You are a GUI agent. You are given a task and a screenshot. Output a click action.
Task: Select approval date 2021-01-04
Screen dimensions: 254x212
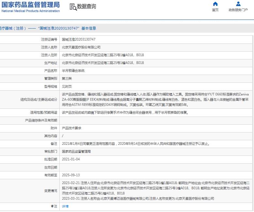pyautogui.click(x=71, y=159)
